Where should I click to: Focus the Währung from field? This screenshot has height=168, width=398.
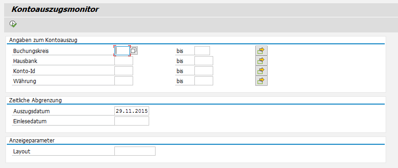pyautogui.click(x=124, y=81)
